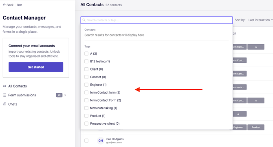Click the Form submissions list icon
Image resolution: width=273 pixels, height=147 pixels.
pos(4,95)
